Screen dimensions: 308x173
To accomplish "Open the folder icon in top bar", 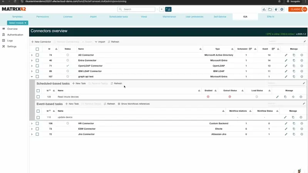I will [270, 9].
